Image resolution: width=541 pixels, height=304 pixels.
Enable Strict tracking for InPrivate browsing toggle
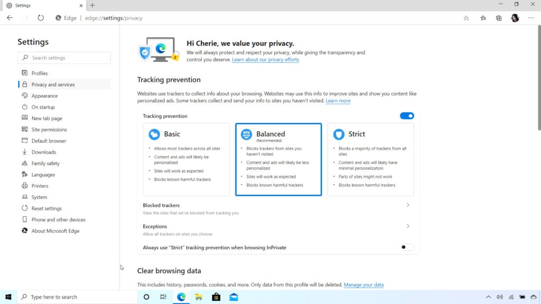407,247
